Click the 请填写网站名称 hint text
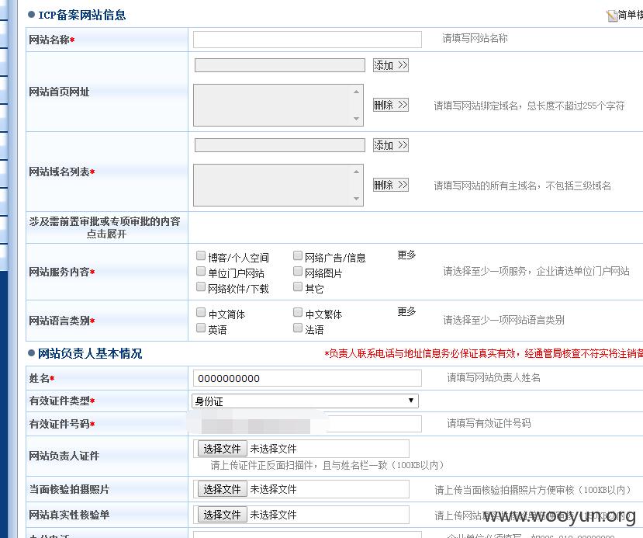This screenshot has width=643, height=538. pyautogui.click(x=475, y=38)
